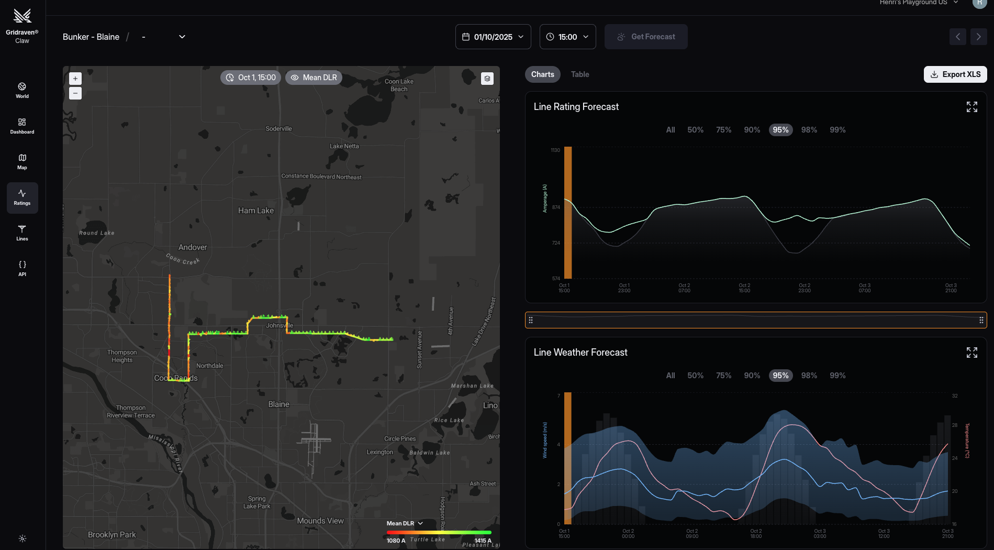Open the API section in sidebar
Screen dimensions: 994x550
click(x=22, y=268)
